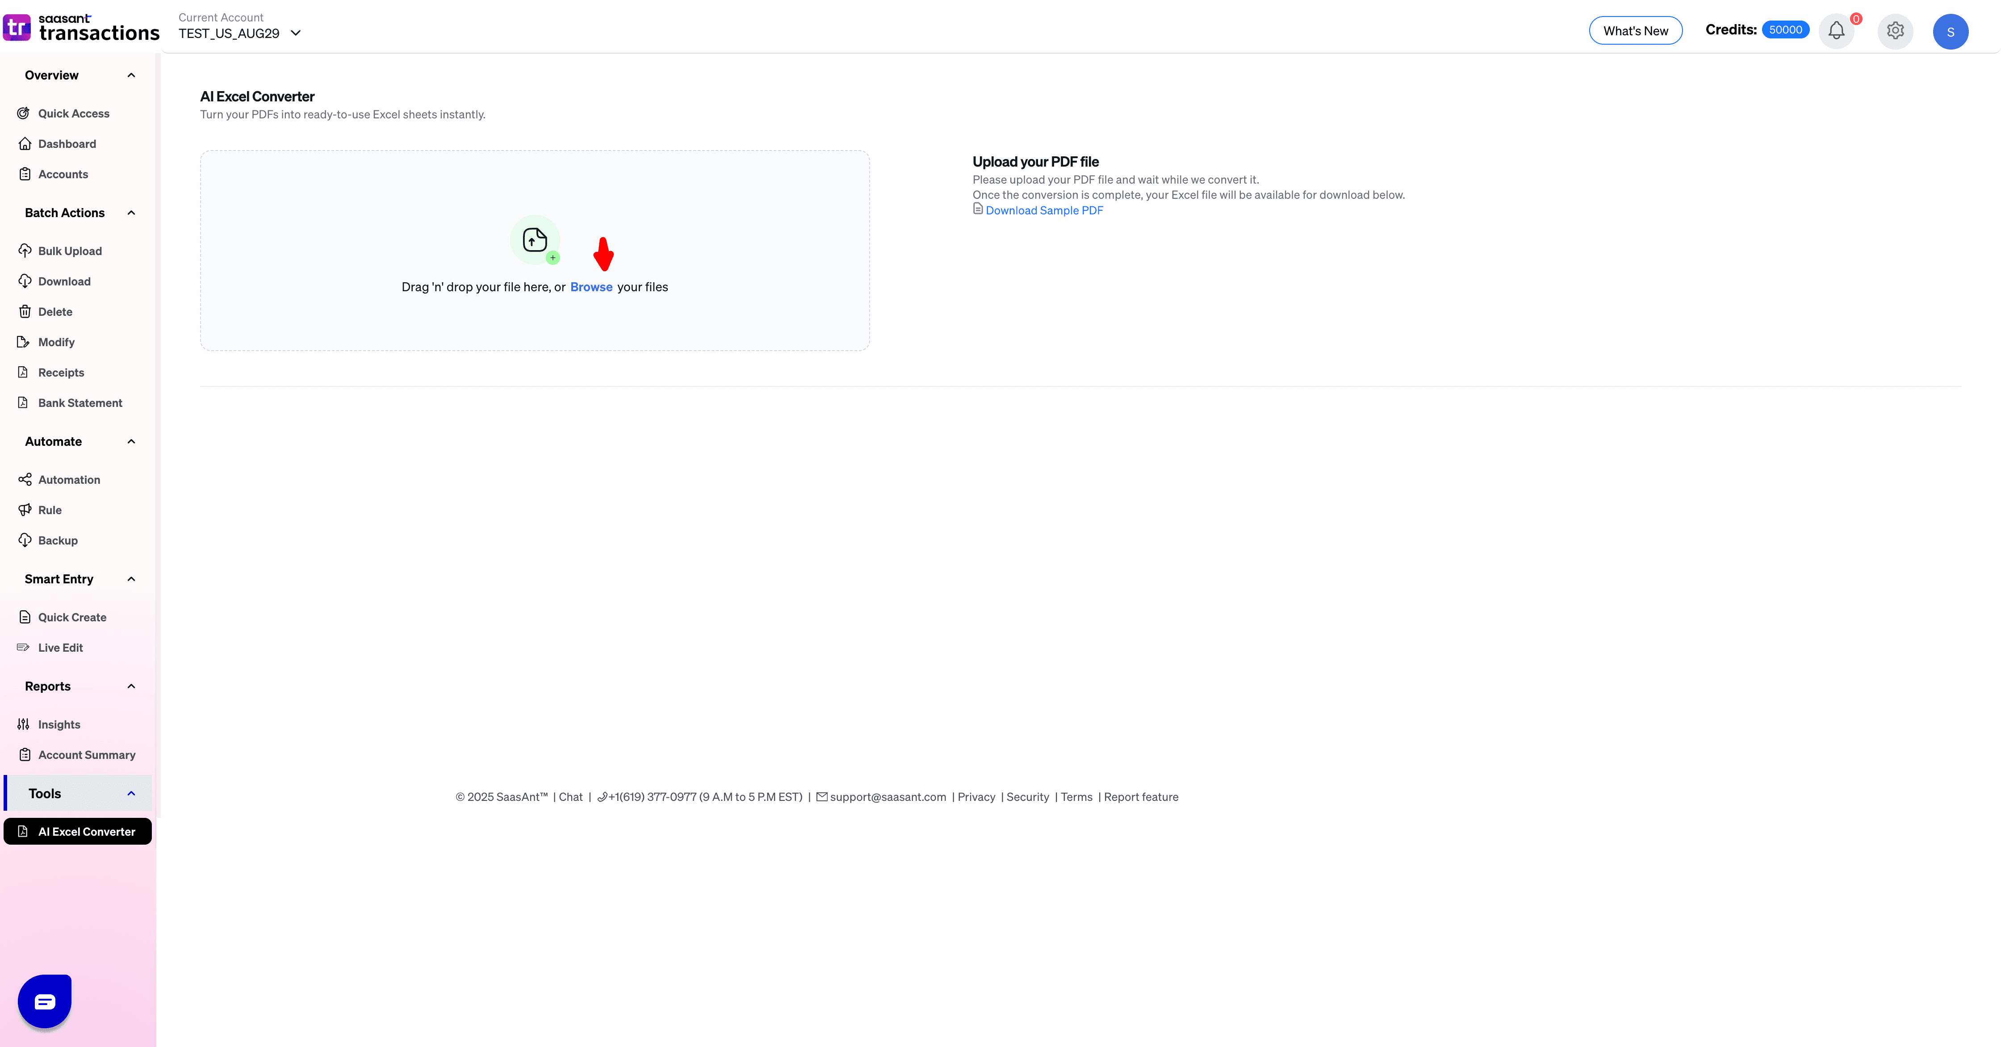Click the Quick Create document icon
The width and height of the screenshot is (2001, 1047).
coord(24,617)
